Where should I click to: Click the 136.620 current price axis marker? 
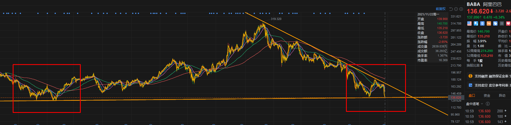[x=456, y=98]
